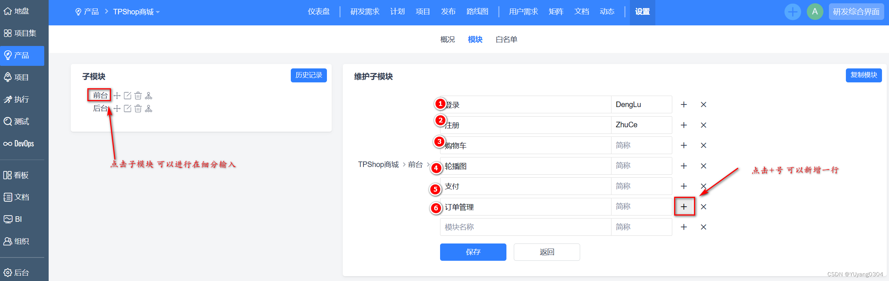
Task: Open 文档 in the left sidebar
Action: click(x=17, y=197)
